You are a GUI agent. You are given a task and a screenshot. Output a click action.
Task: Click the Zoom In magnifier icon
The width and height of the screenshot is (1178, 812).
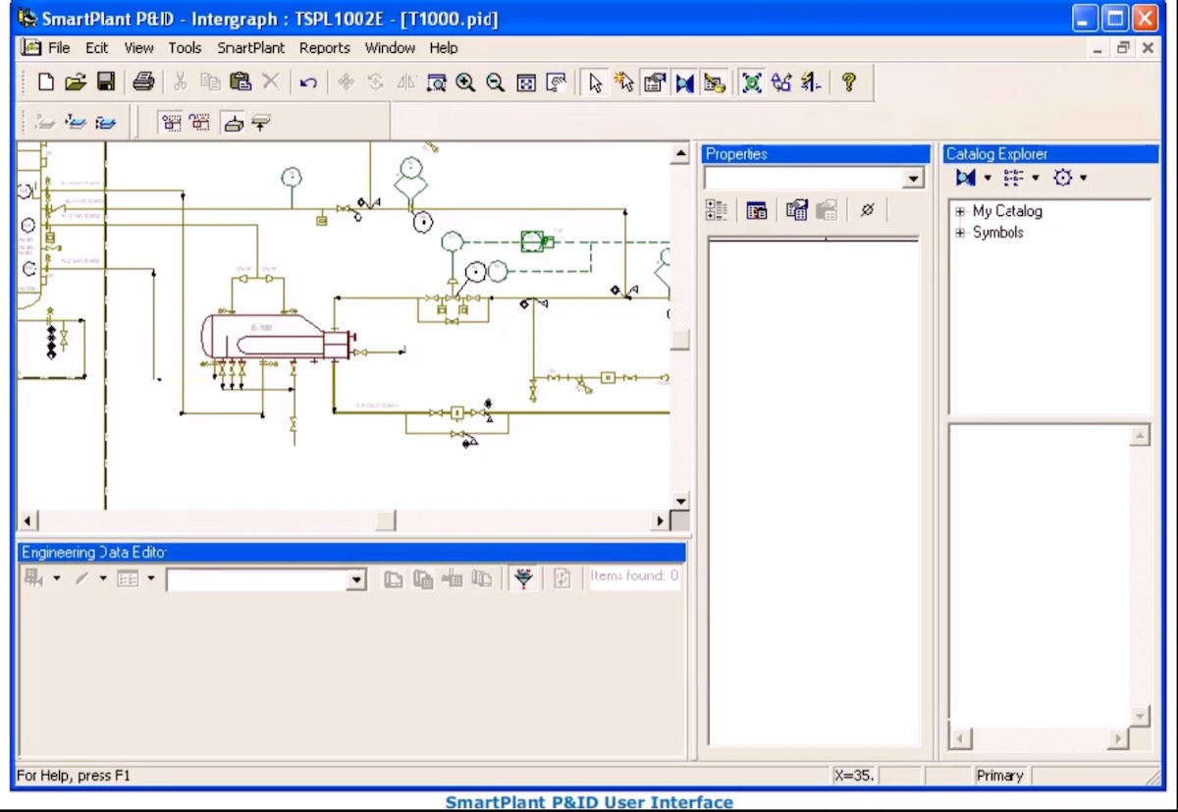pos(465,82)
